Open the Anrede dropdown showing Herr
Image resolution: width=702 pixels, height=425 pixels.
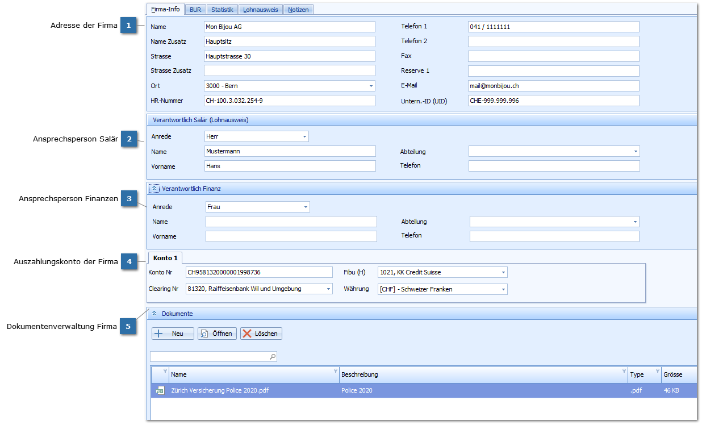304,137
